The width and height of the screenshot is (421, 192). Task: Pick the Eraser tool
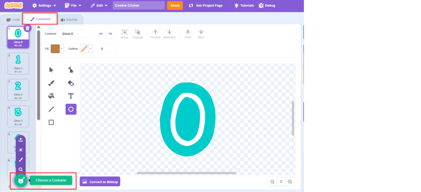coord(71,83)
